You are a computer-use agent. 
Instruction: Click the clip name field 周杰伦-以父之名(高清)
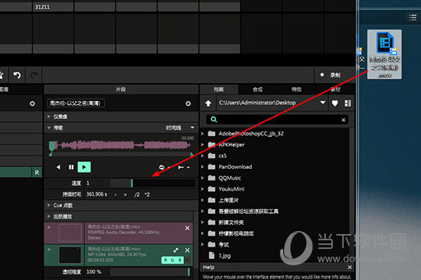pos(76,103)
